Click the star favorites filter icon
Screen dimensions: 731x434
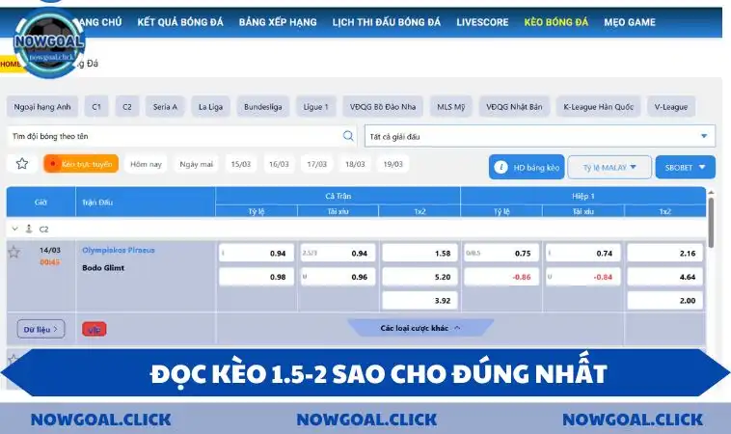(22, 164)
